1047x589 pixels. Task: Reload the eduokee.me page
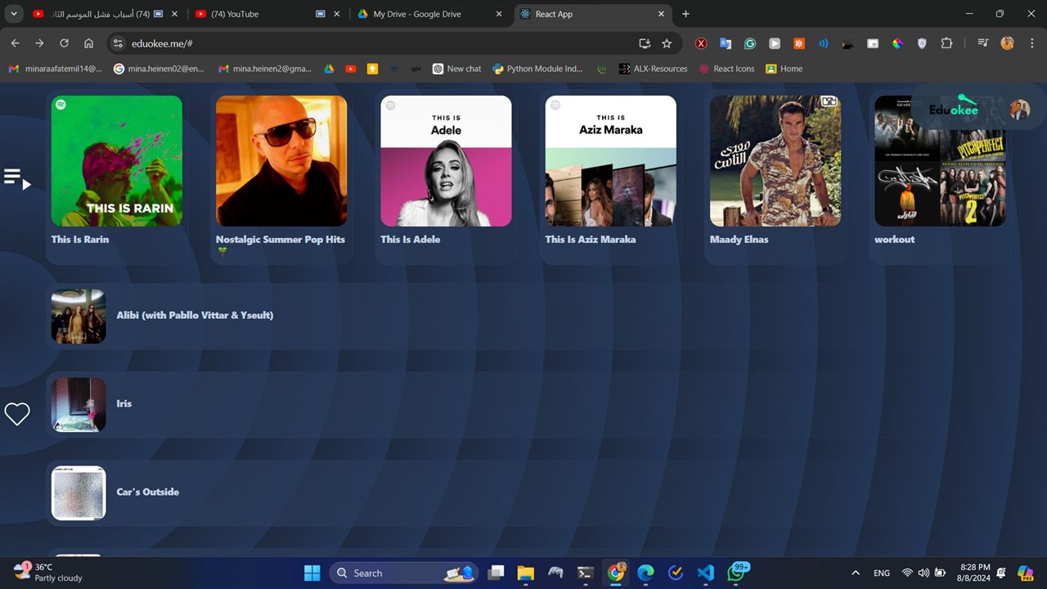(x=64, y=43)
